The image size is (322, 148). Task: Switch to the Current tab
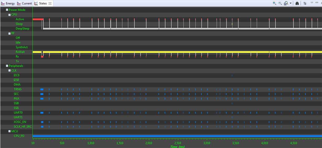point(27,3)
